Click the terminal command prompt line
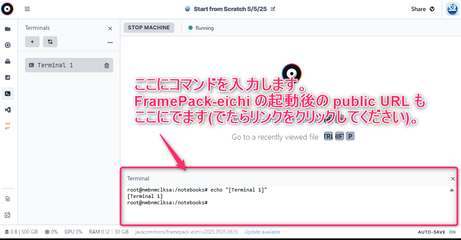The image size is (461, 240). (167, 203)
